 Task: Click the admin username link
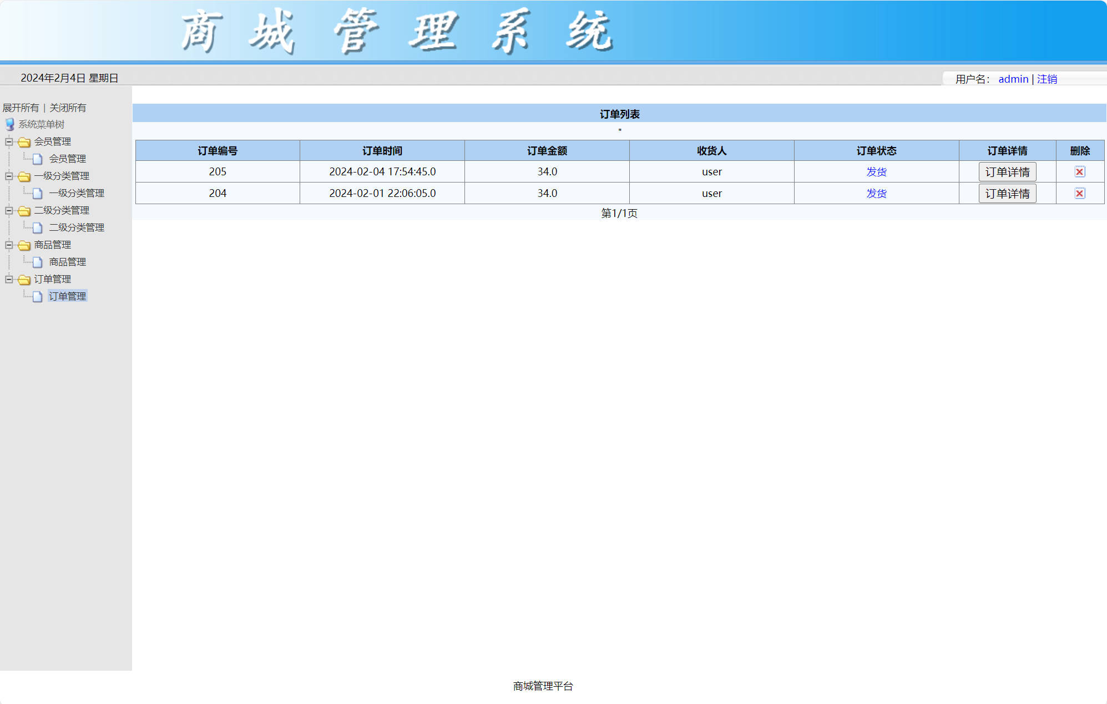(x=1013, y=79)
